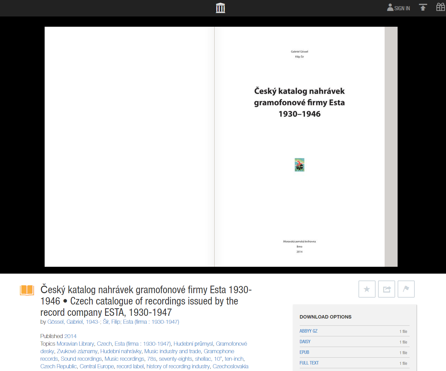Click the upload arrow icon
This screenshot has height=371, width=446.
coord(423,7)
